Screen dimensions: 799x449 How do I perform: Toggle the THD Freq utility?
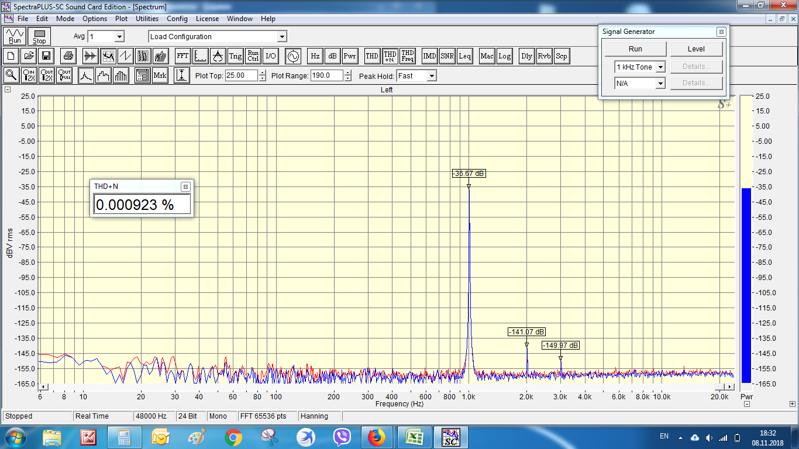(x=407, y=56)
